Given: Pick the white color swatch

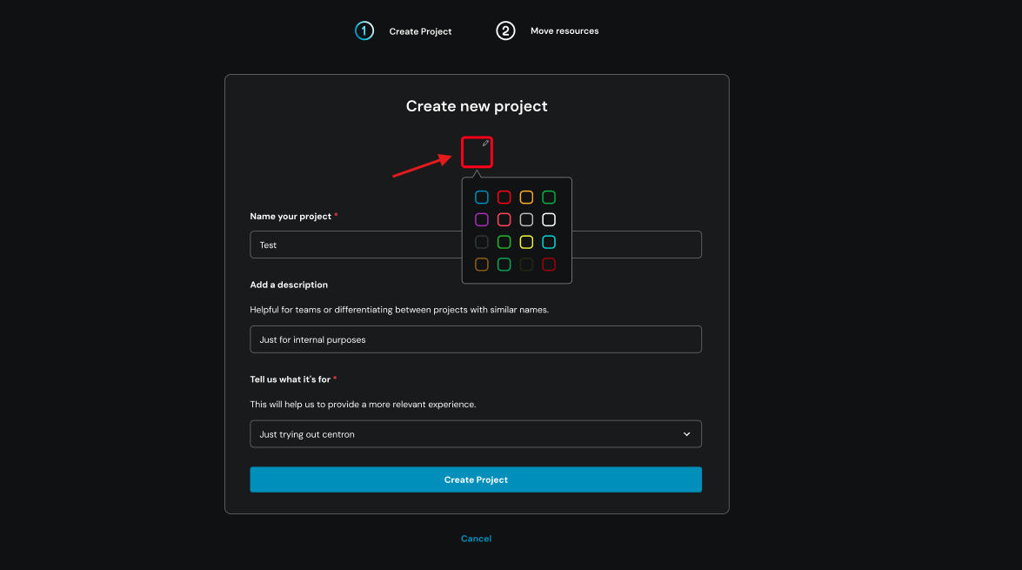Looking at the screenshot, I should [549, 219].
